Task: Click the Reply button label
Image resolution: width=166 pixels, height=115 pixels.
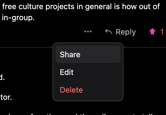Action: click(x=126, y=32)
